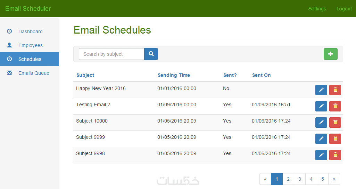
Task: Delete the Testing Email 2 schedule
Action: coord(335,106)
